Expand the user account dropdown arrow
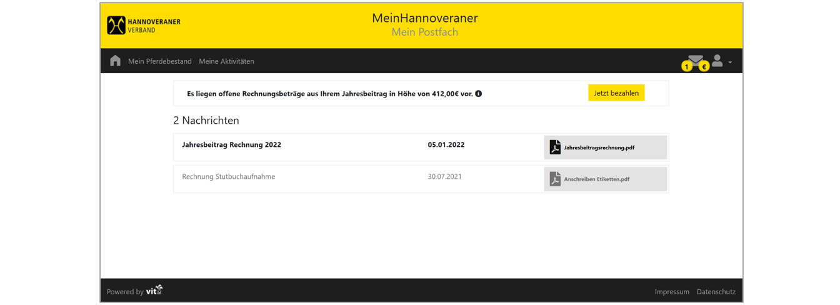 (x=730, y=62)
